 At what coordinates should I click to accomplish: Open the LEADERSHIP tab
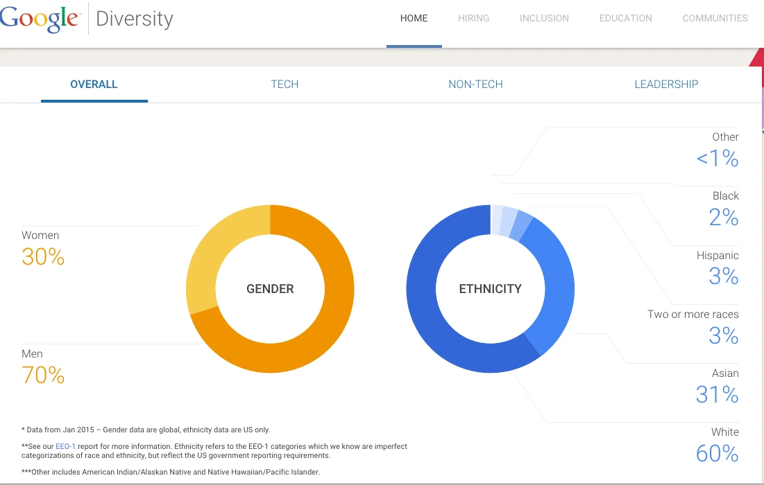(666, 84)
